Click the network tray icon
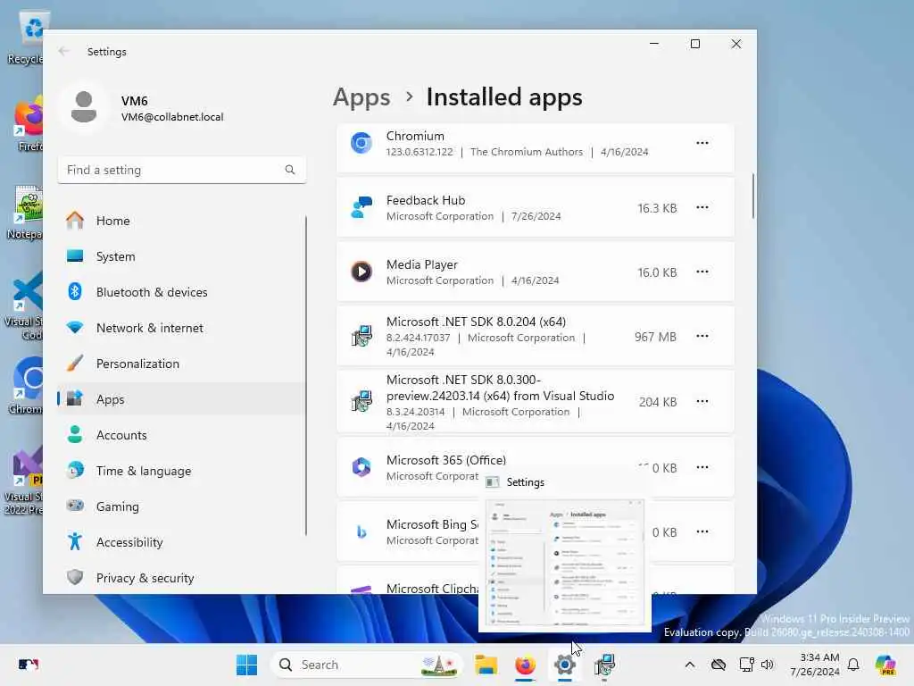The image size is (914, 686). coord(746,665)
